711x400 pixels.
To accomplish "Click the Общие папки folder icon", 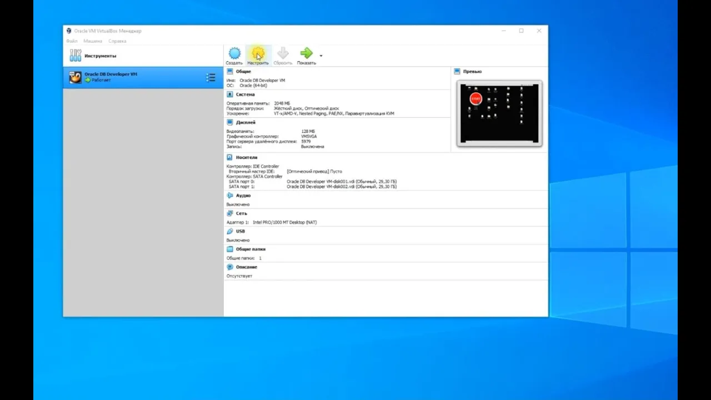I will click(230, 249).
